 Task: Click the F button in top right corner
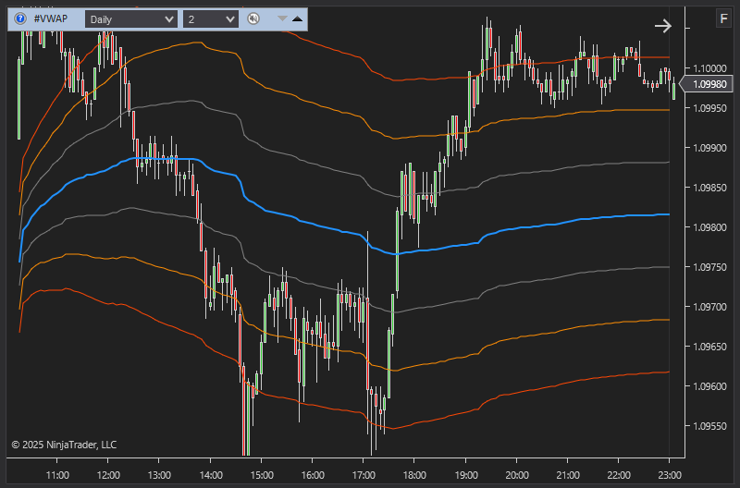coord(722,18)
